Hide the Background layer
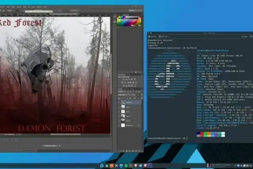Screen dimensions: 253x169 (x=119, y=125)
